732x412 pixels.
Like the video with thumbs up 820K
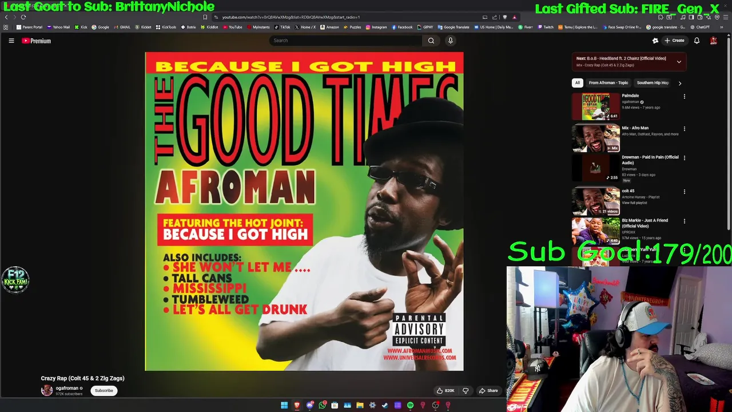point(445,391)
